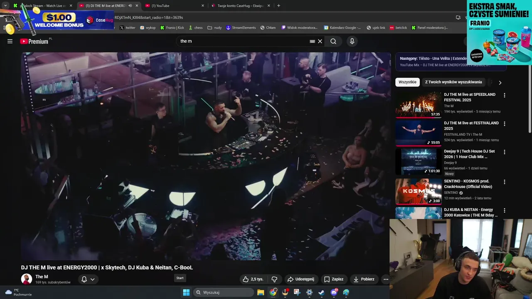Download the video with Pobierz
Image resolution: width=532 pixels, height=299 pixels.
[x=364, y=279]
